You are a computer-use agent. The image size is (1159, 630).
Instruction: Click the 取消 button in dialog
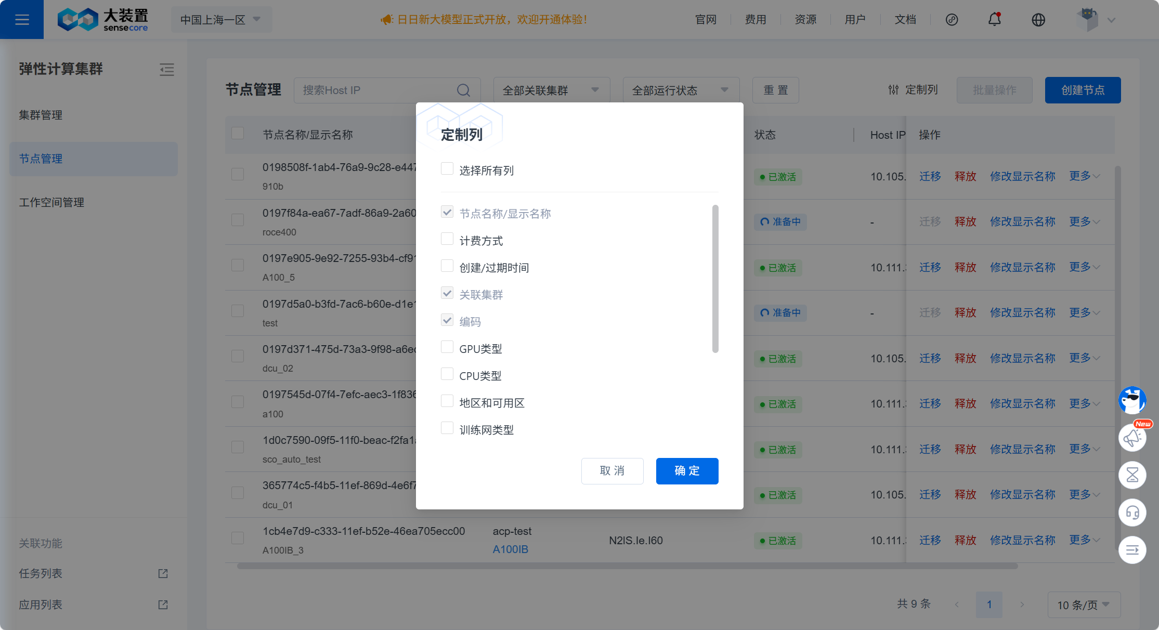coord(612,471)
